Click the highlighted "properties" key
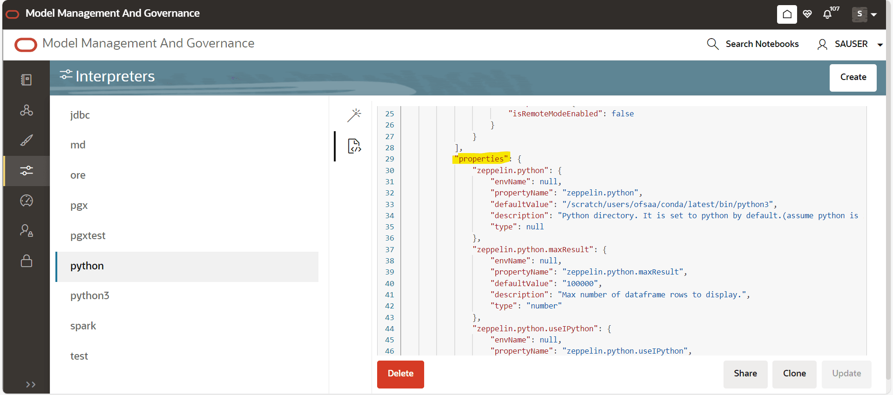Image resolution: width=893 pixels, height=395 pixels. [481, 159]
